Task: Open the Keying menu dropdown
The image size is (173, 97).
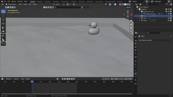Action: pyautogui.click(x=17, y=79)
